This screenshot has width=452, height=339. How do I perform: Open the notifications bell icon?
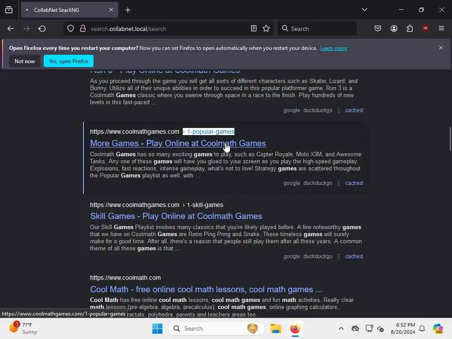tap(422, 328)
